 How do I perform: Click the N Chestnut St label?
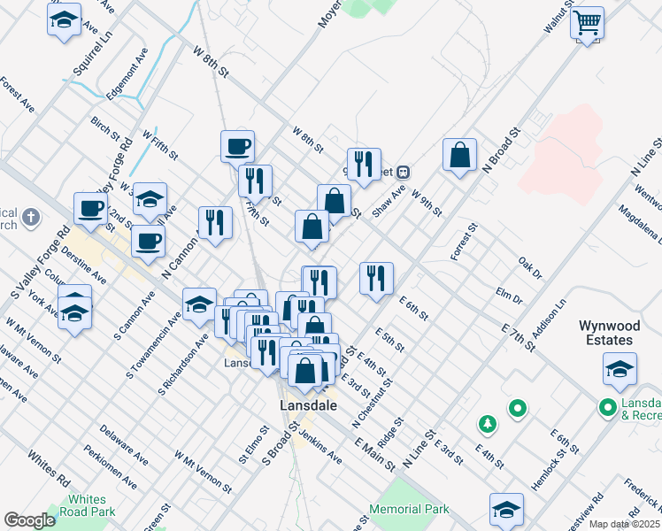(x=373, y=403)
